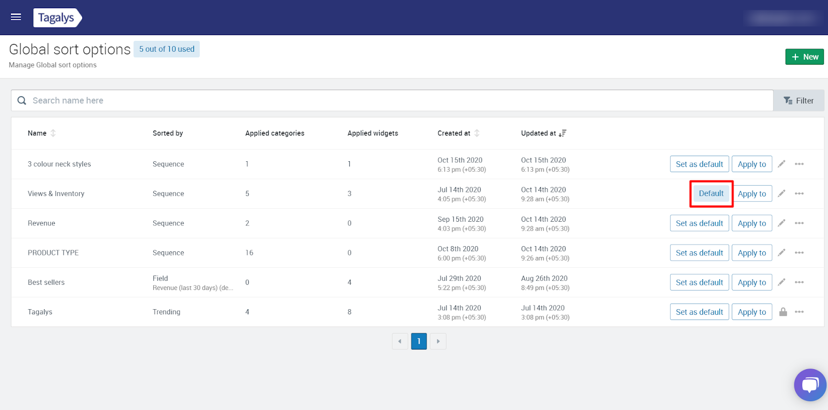Click the Sorted by column header
This screenshot has width=828, height=410.
click(168, 133)
